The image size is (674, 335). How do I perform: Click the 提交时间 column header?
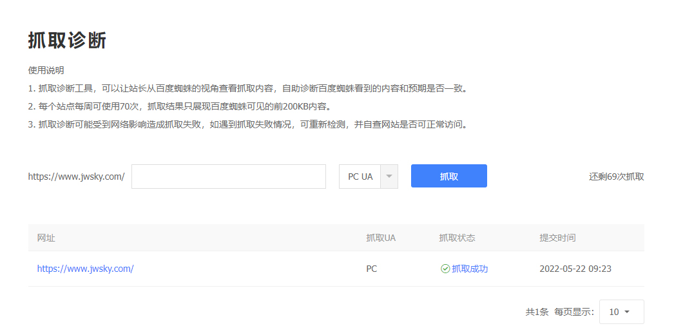(557, 238)
